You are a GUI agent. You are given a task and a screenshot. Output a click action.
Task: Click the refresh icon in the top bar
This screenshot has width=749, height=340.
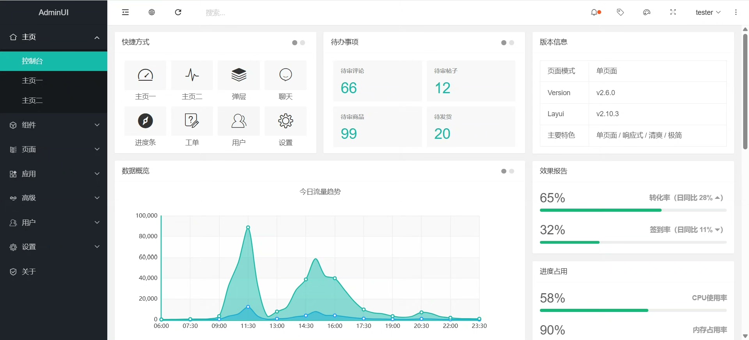pos(178,12)
